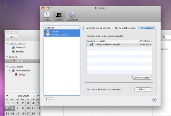Select day 7 in mini calendar
This screenshot has height=116, width=171.
click(x=12, y=108)
